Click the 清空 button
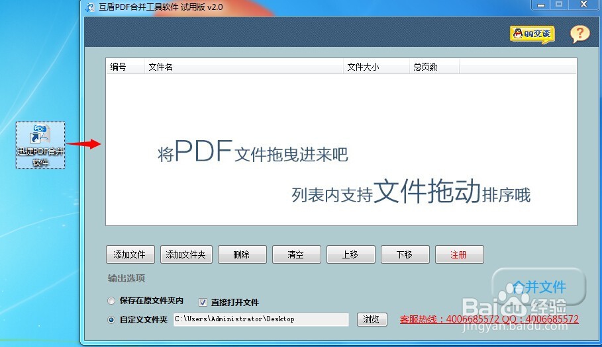Viewport: 602px width, 347px height. [297, 254]
